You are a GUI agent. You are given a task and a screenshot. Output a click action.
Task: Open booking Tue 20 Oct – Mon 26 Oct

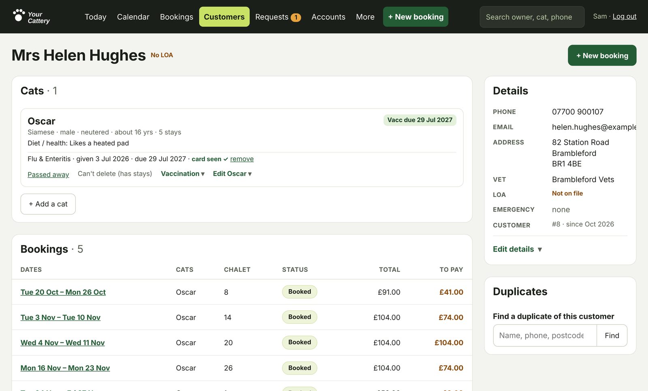pyautogui.click(x=63, y=292)
